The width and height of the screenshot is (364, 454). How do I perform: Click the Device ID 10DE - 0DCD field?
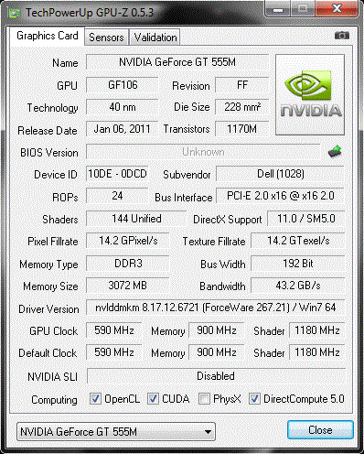tap(117, 174)
